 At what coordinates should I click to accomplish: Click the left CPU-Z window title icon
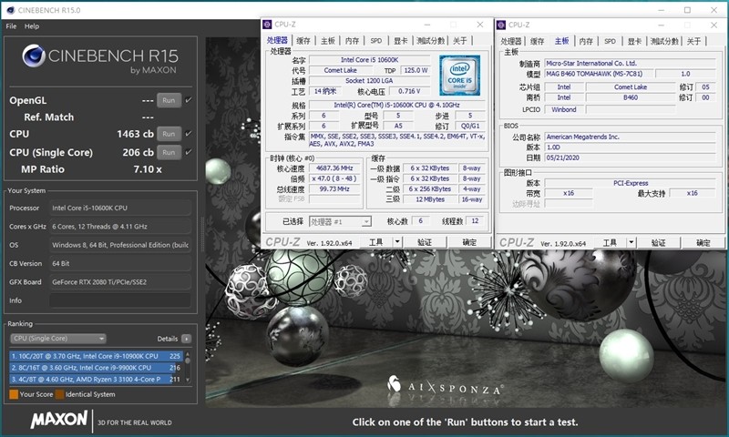(267, 25)
